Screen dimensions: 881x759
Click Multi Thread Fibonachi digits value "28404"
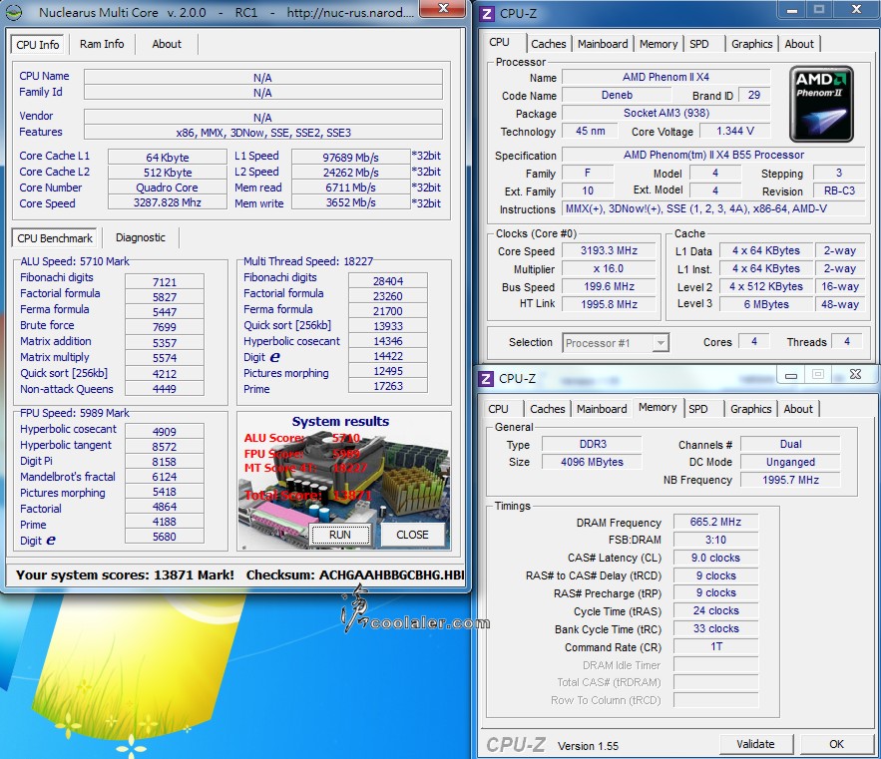click(x=388, y=281)
